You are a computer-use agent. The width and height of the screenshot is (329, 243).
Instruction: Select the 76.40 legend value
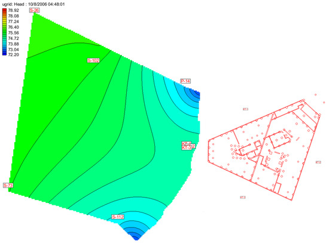13,27
